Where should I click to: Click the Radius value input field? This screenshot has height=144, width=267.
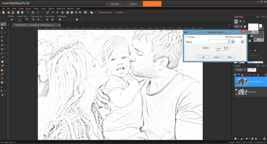(x=220, y=48)
